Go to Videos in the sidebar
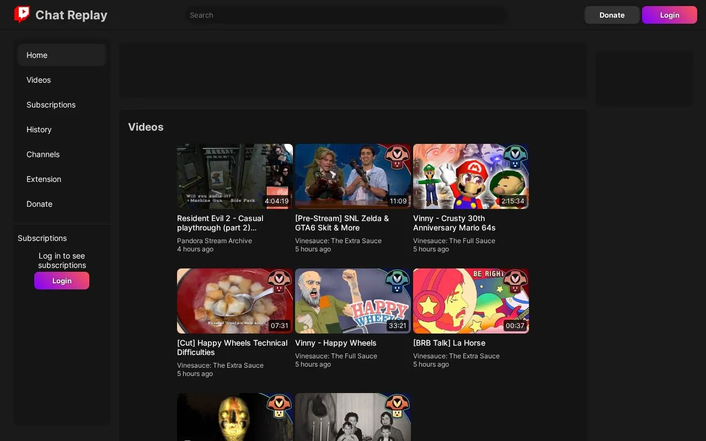The image size is (706, 441). 62,80
